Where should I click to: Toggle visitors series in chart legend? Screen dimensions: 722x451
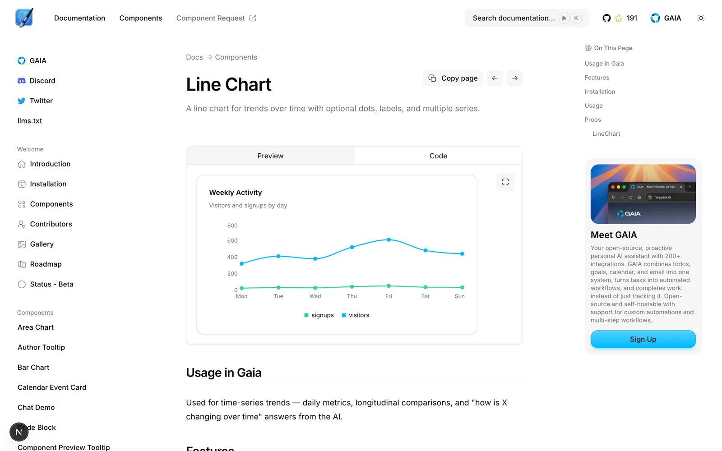tap(356, 315)
